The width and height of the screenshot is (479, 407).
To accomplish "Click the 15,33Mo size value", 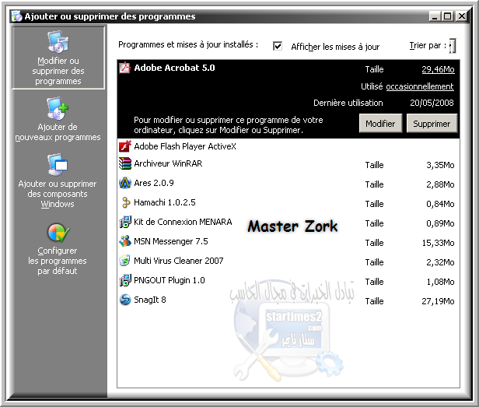I will pos(438,243).
